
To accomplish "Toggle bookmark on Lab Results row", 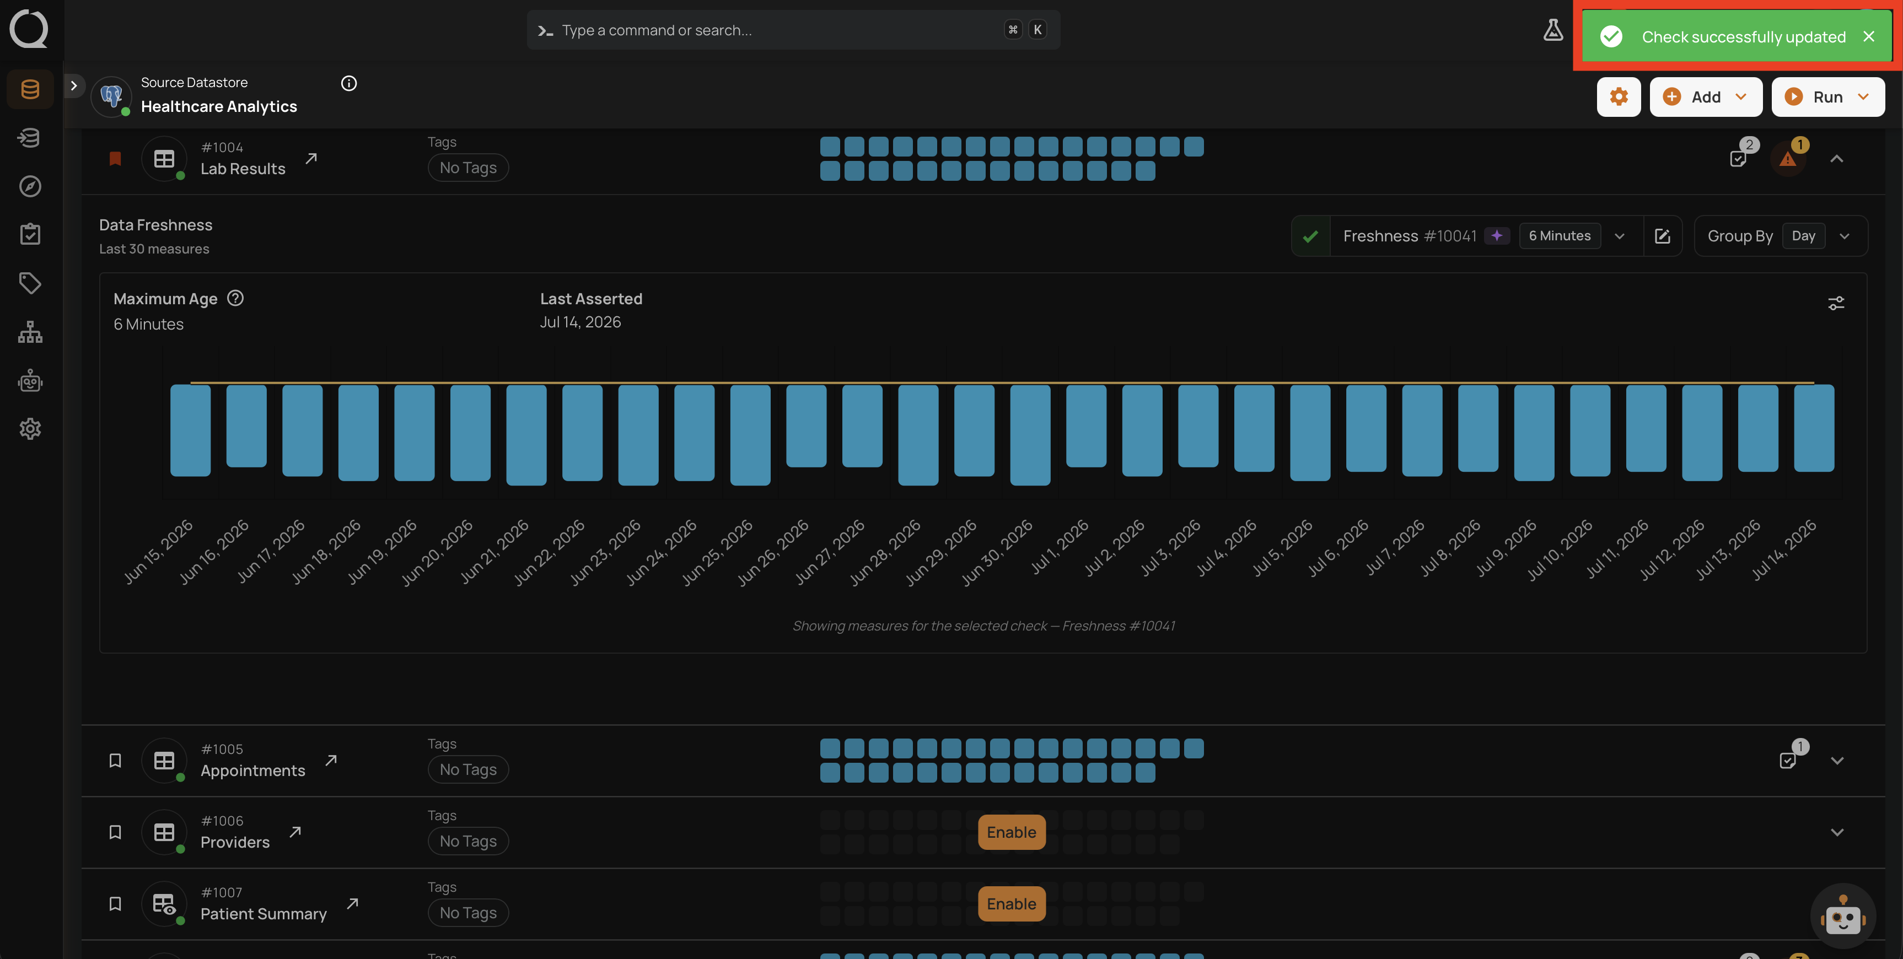I will pyautogui.click(x=115, y=159).
